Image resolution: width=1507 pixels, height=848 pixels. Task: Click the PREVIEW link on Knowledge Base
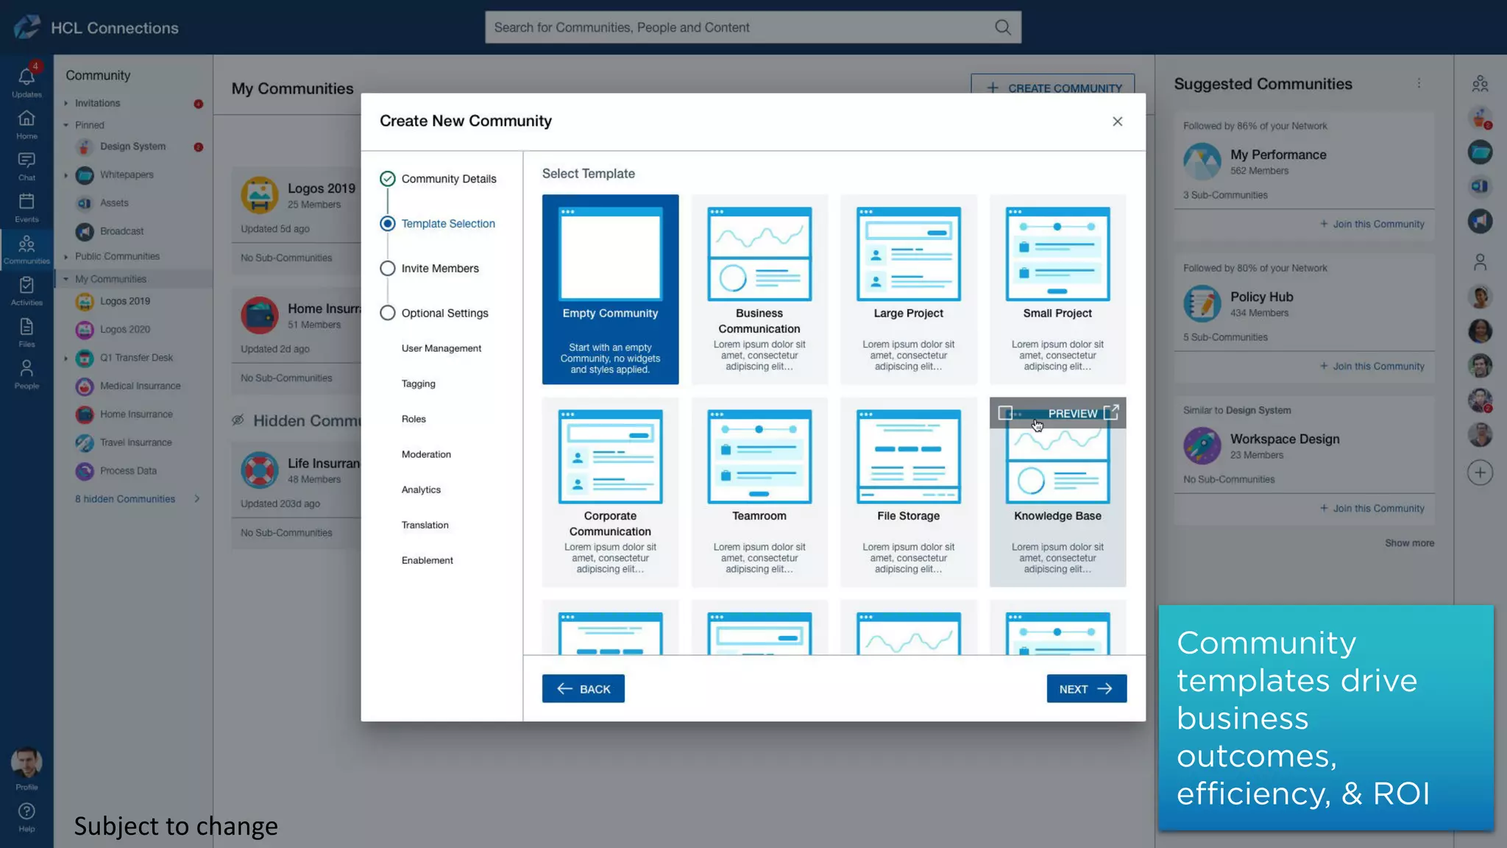[x=1072, y=414]
